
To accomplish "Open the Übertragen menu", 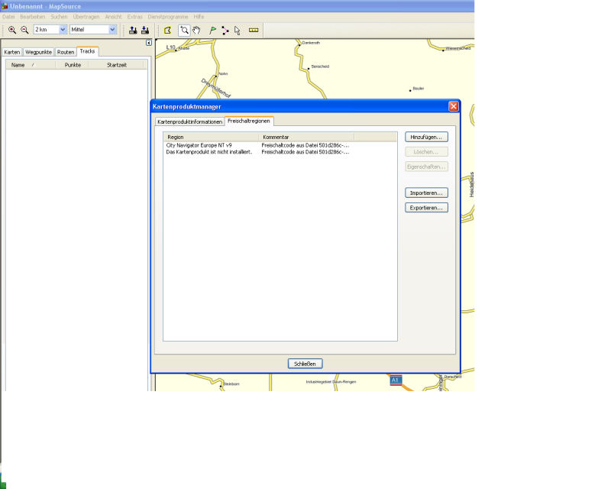I will [x=86, y=17].
